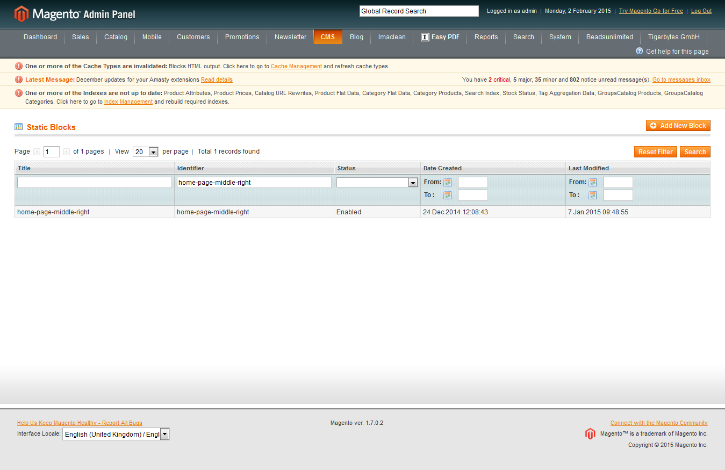
Task: Open the View per page dropdown
Action: tap(146, 152)
